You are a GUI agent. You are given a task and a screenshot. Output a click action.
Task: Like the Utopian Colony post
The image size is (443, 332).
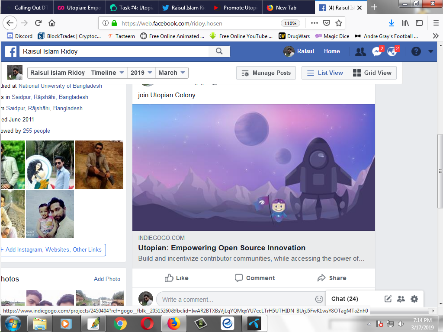pyautogui.click(x=177, y=278)
